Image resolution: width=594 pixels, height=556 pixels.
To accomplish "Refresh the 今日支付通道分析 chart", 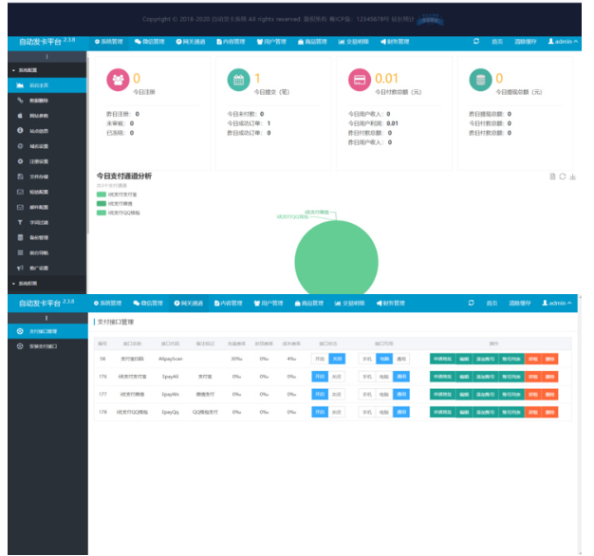I will [x=563, y=176].
